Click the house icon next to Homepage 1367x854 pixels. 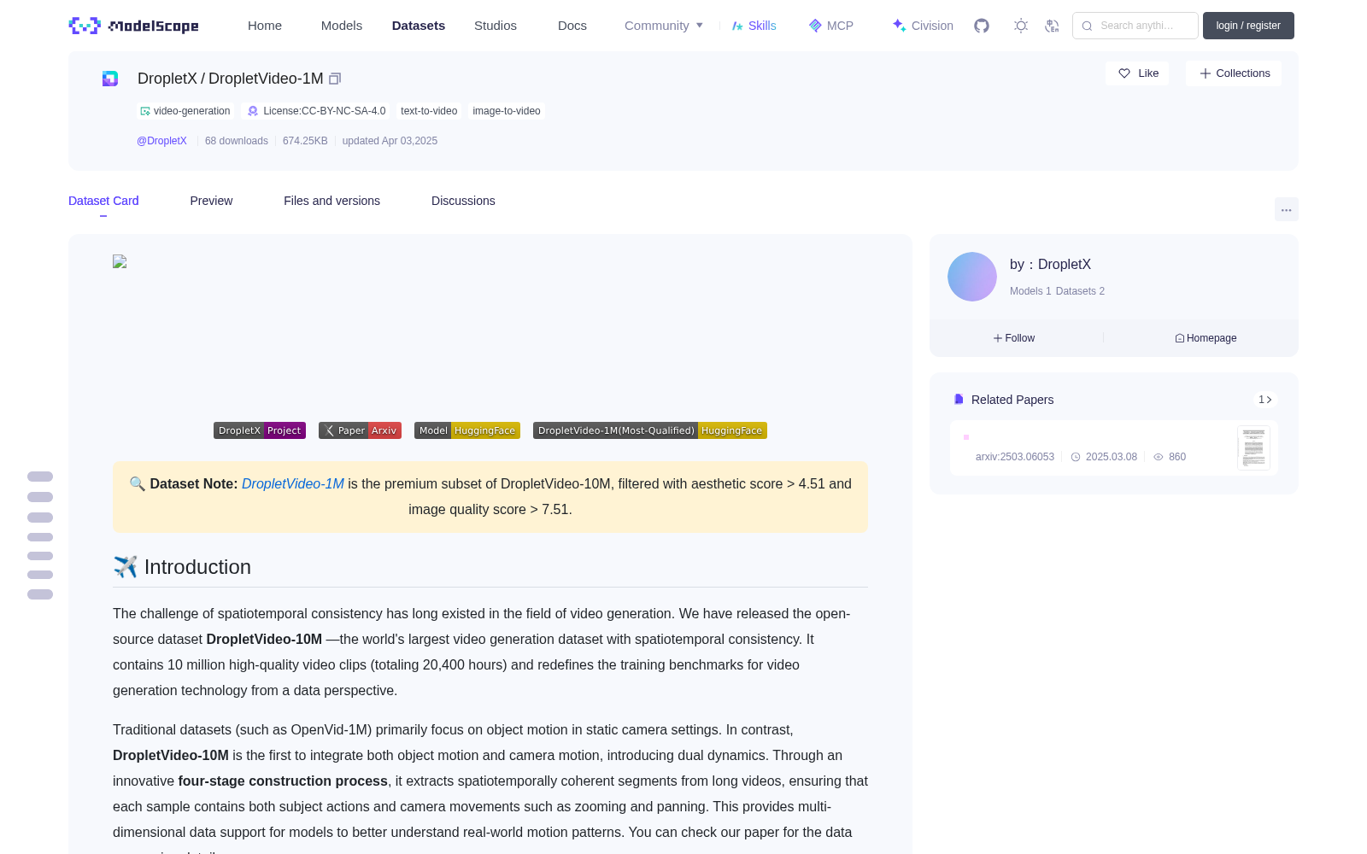1180,338
